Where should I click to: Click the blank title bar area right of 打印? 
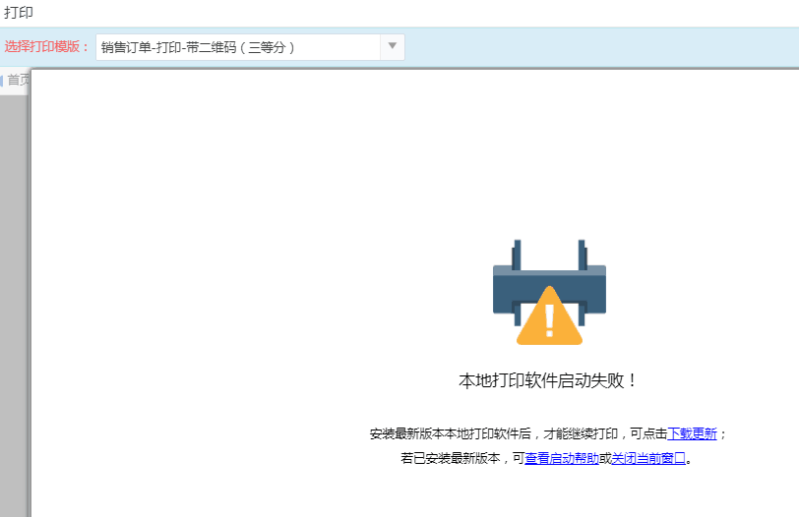[394, 13]
